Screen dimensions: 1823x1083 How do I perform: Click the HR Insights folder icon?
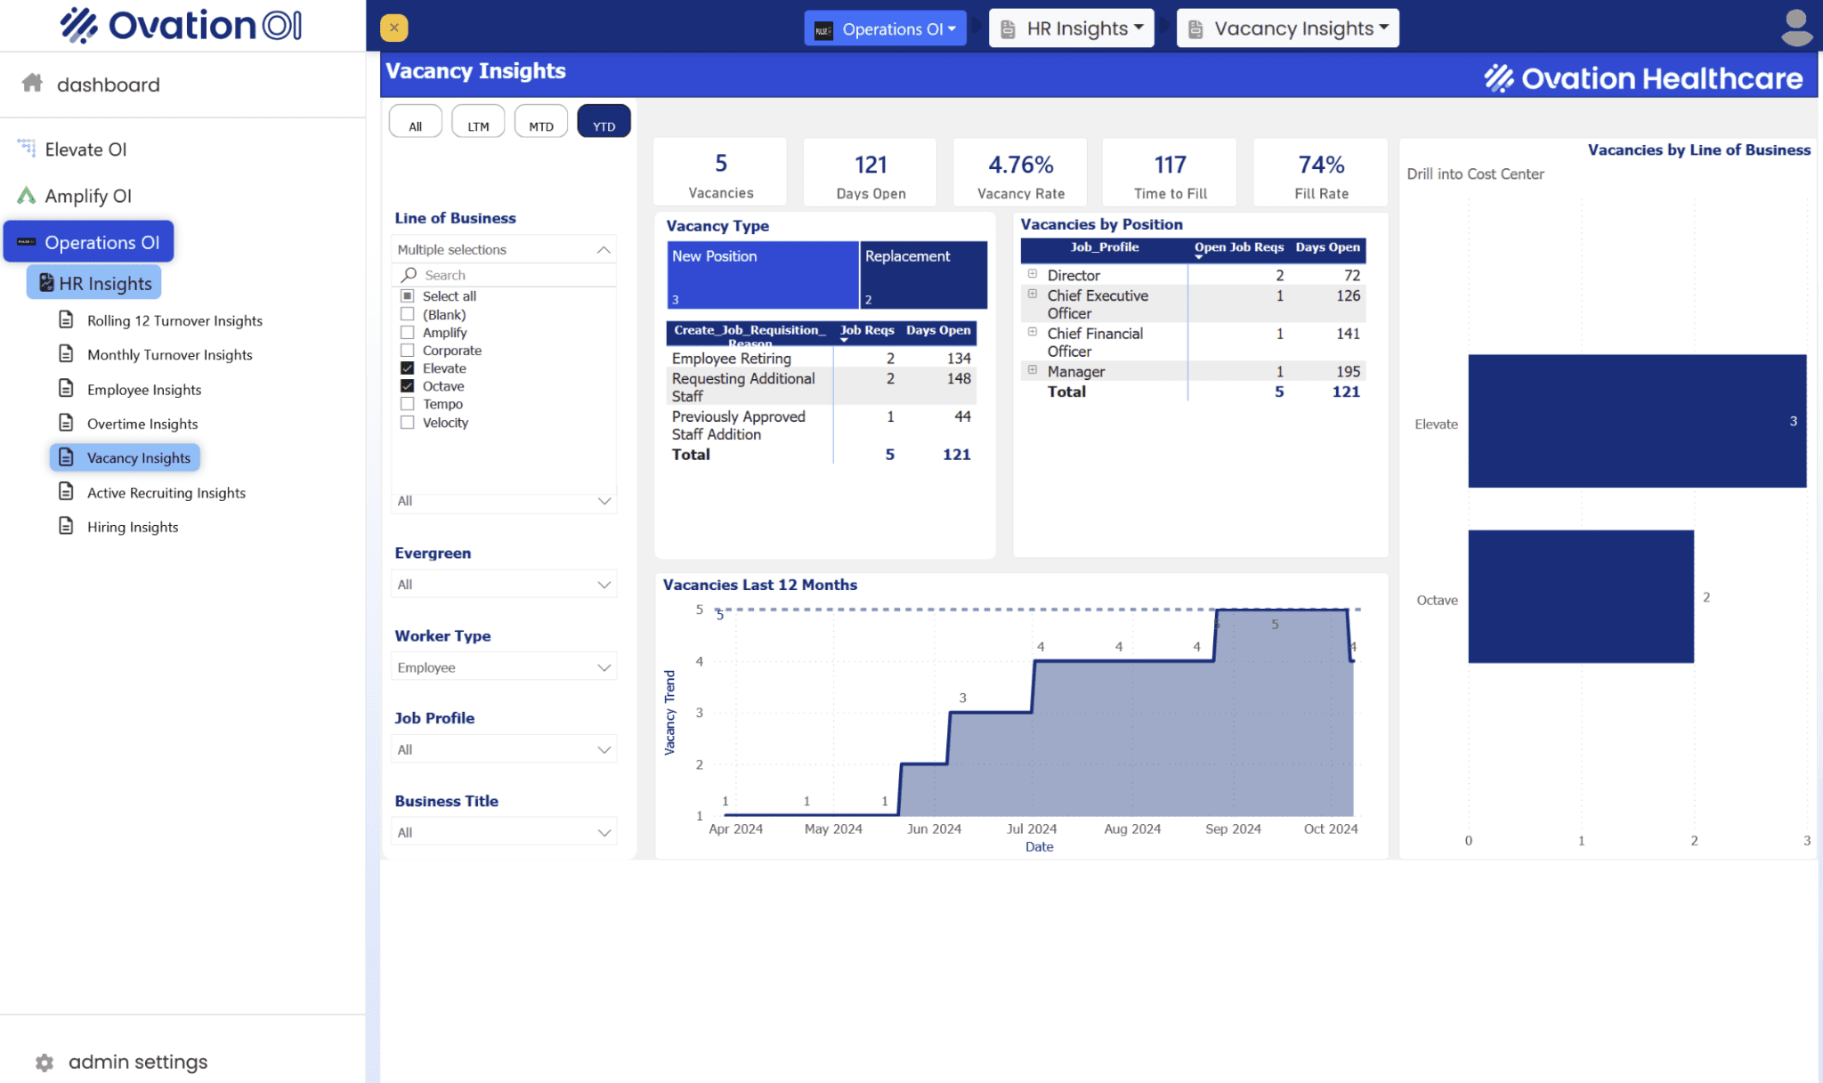pos(46,283)
